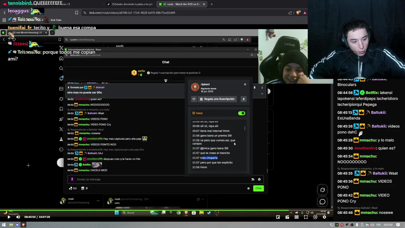Image resolution: width=405 pixels, height=228 pixels.
Task: Enter fullscreen in the VOD player
Action: [306, 217]
